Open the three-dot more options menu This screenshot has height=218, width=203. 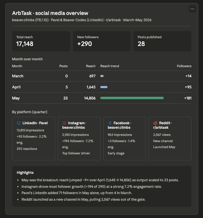pyautogui.click(x=192, y=9)
